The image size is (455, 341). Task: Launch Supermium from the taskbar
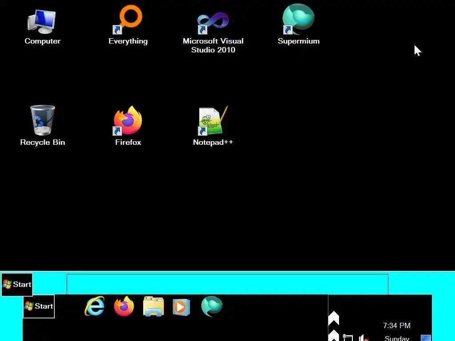pos(212,306)
